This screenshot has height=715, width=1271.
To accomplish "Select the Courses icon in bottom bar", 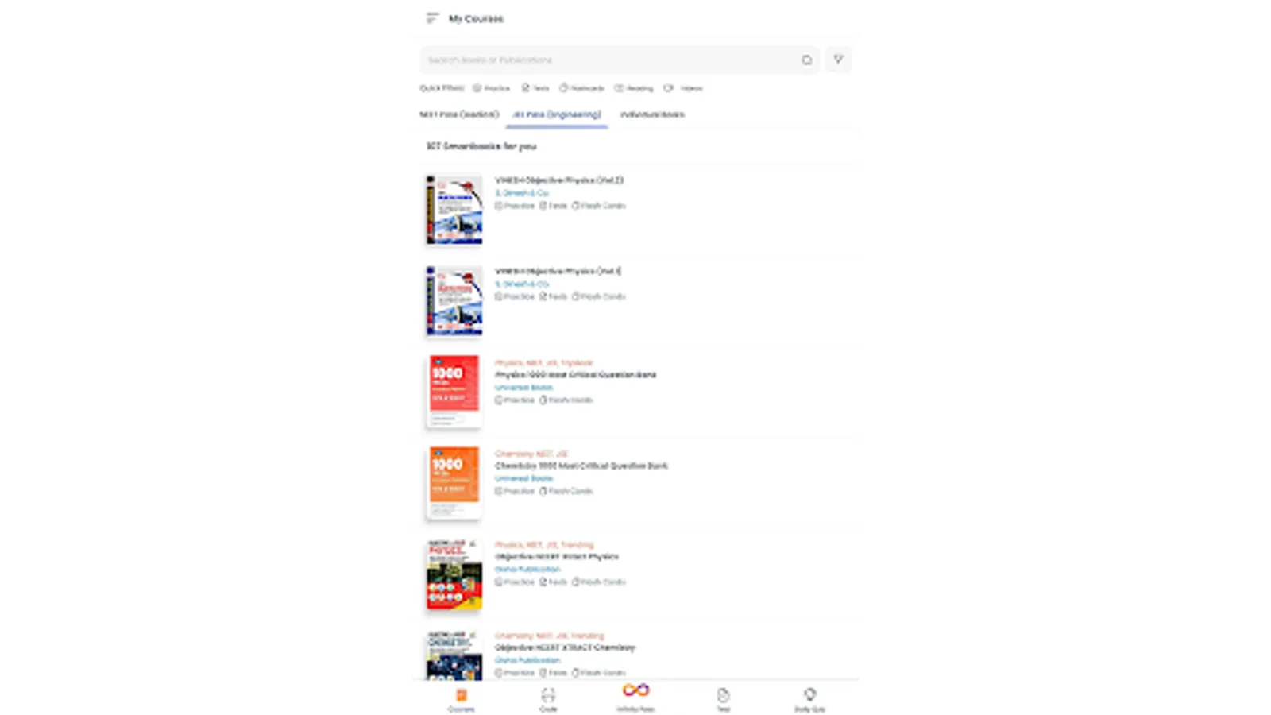I will click(x=463, y=697).
